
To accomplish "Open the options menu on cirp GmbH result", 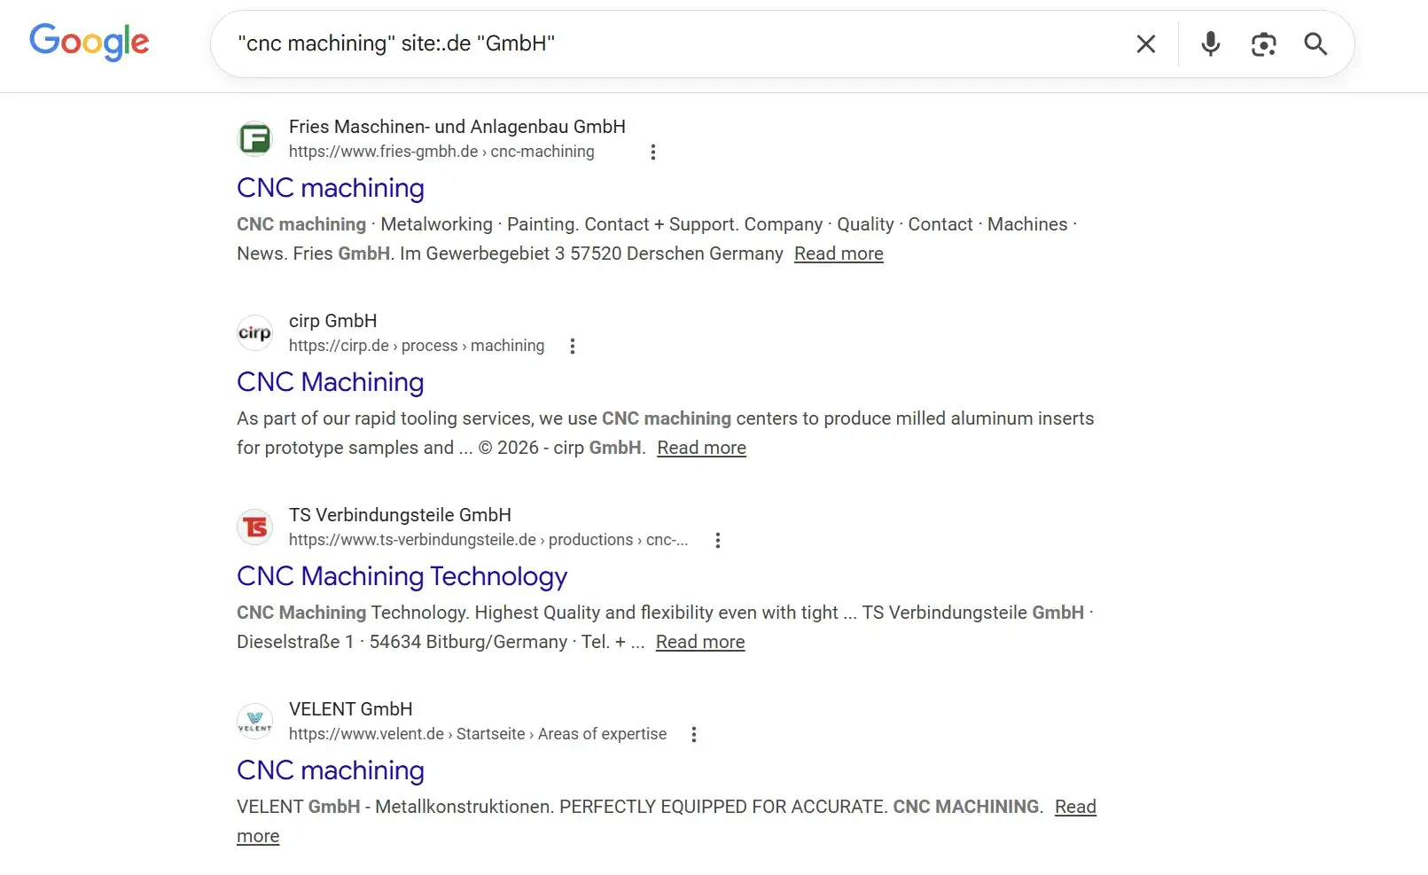I will (573, 346).
